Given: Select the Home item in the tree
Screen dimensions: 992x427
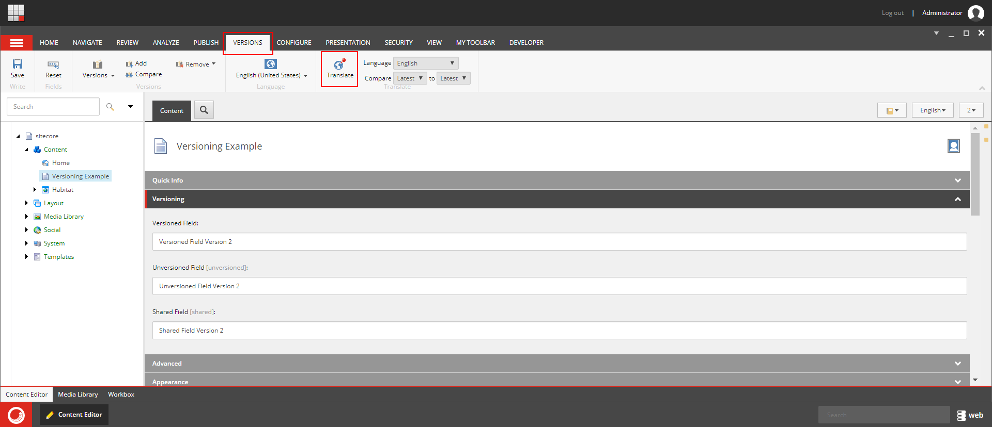Looking at the screenshot, I should 61,163.
